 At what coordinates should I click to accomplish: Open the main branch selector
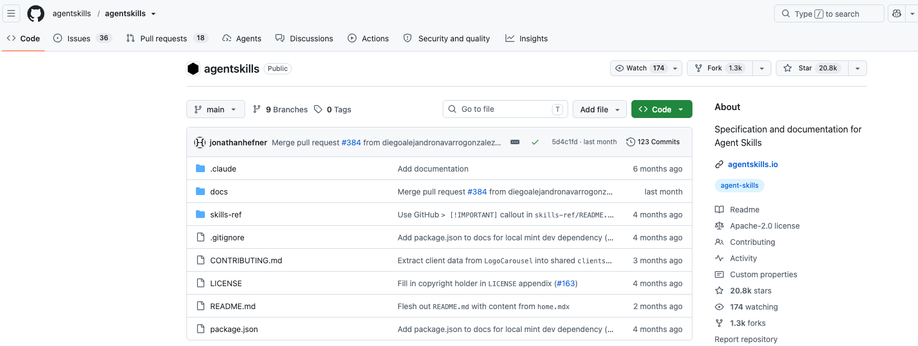[x=216, y=109]
